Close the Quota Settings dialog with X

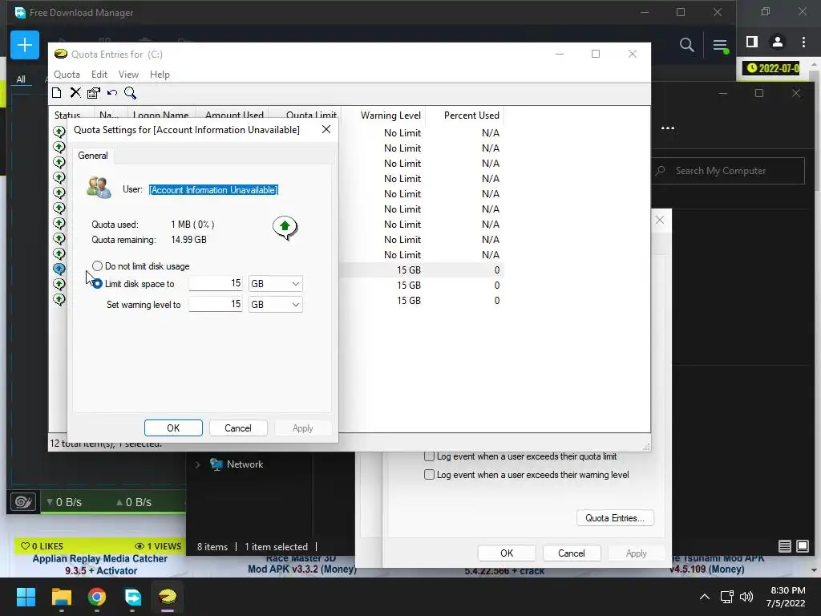pyautogui.click(x=326, y=129)
